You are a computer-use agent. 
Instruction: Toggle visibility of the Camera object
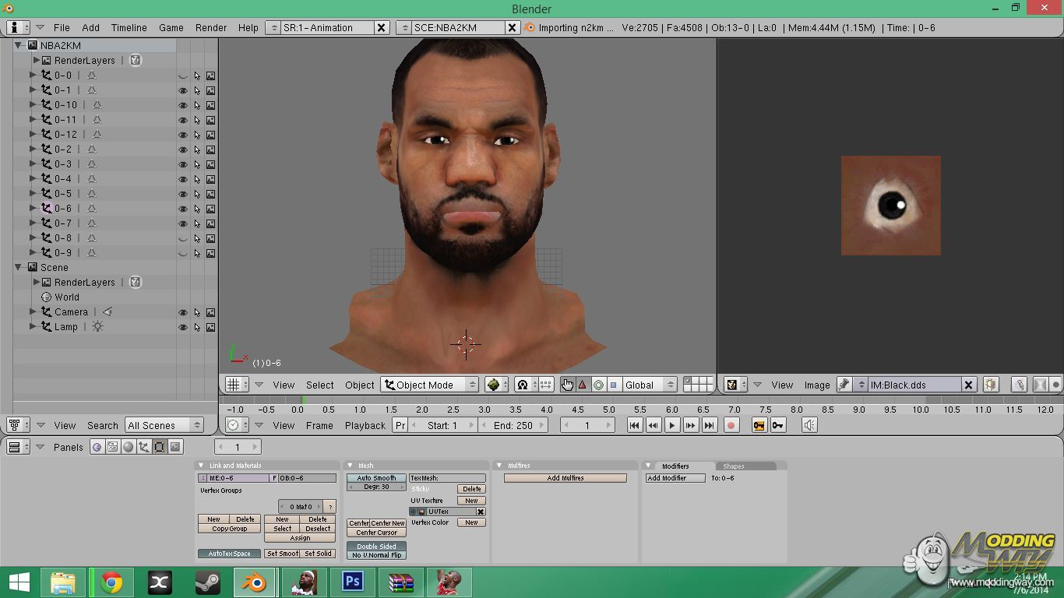click(183, 312)
